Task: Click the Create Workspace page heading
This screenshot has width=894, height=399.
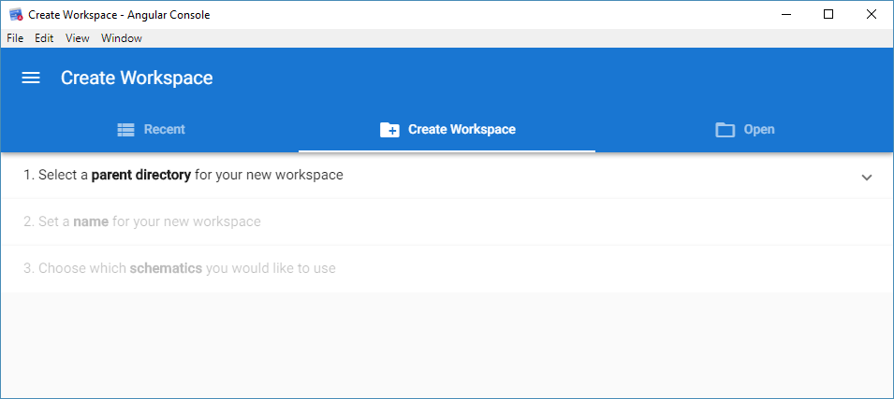Action: (x=137, y=78)
